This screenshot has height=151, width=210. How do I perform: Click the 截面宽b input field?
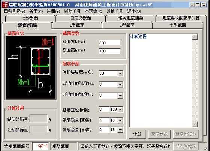coord(109,43)
